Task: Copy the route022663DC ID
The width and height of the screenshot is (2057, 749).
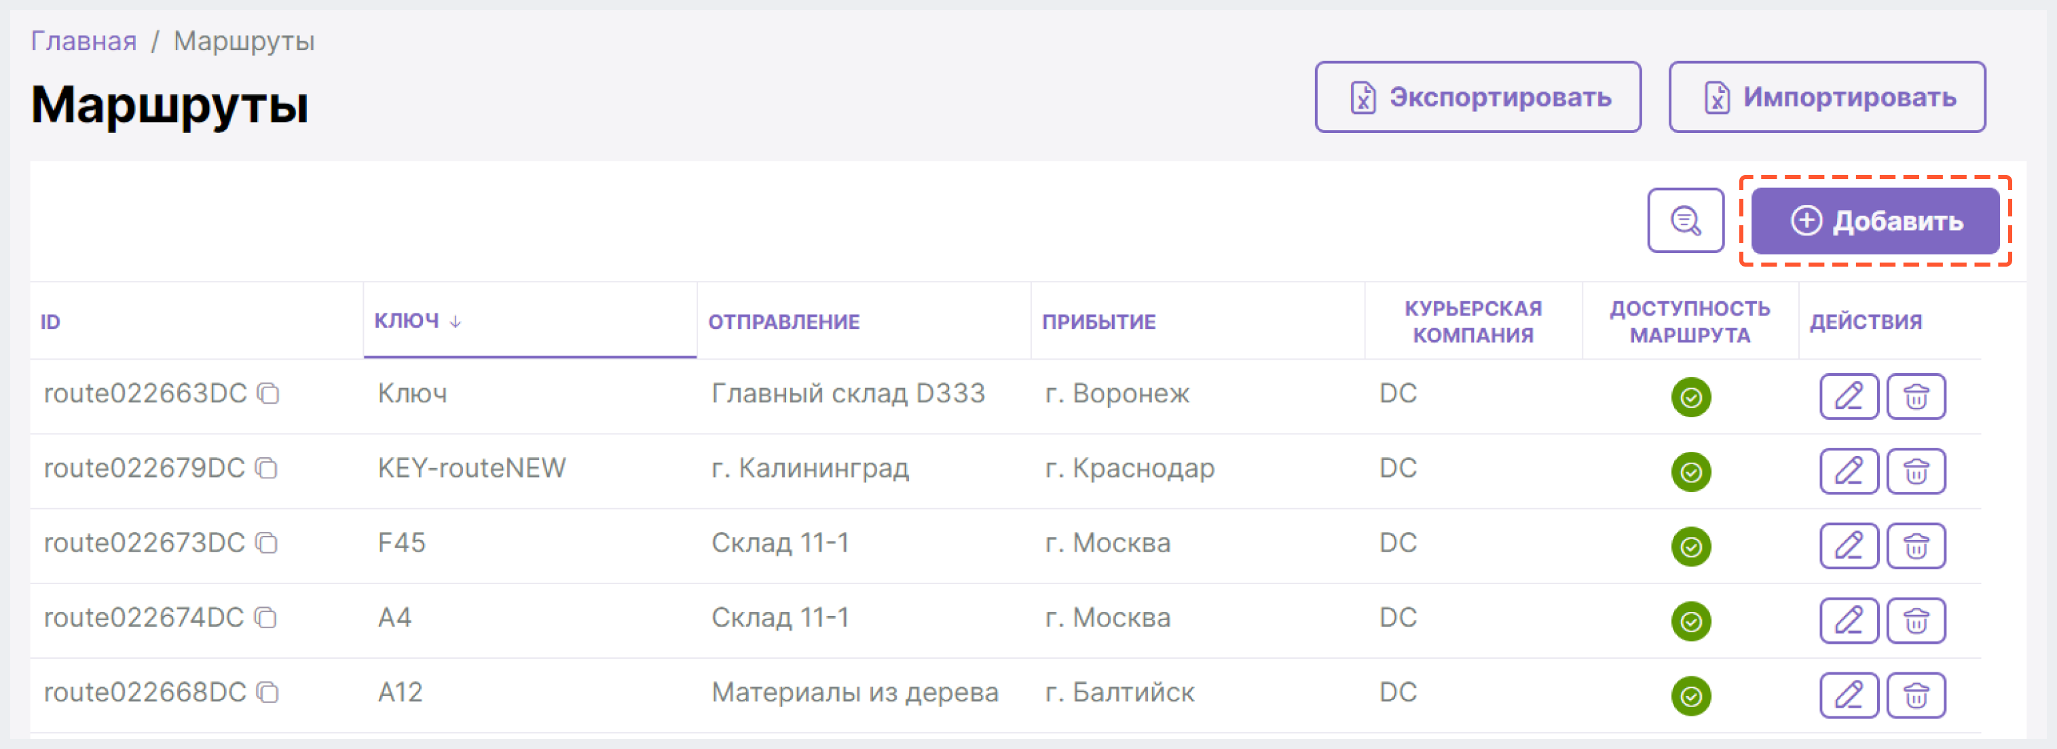Action: (x=268, y=393)
